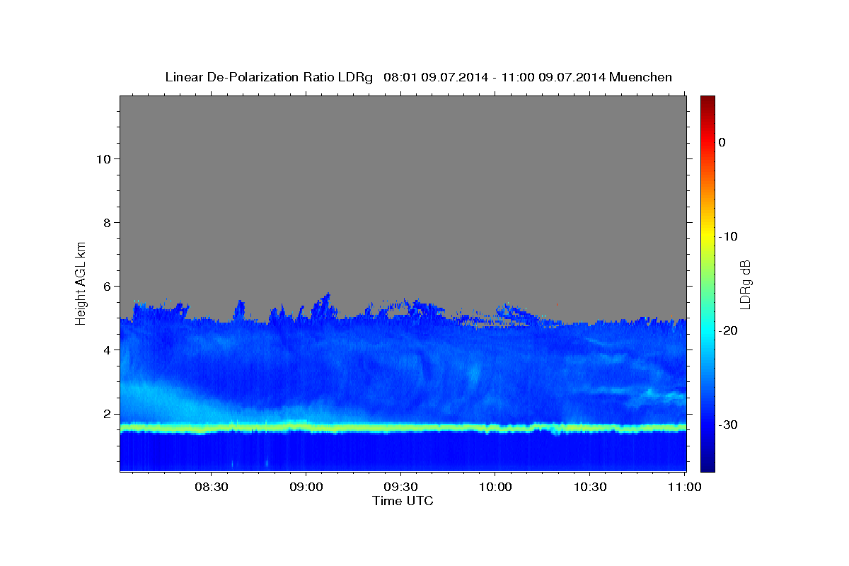849x566 pixels.
Task: Click the height tick label '4'
Action: 106,350
